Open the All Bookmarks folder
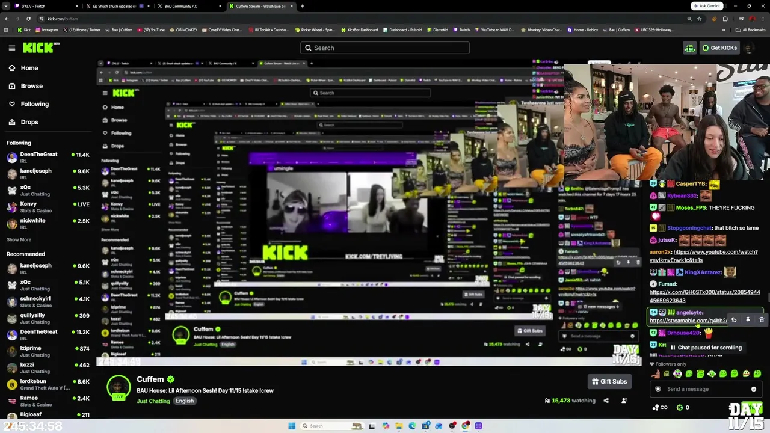The height and width of the screenshot is (433, 770). pyautogui.click(x=750, y=29)
